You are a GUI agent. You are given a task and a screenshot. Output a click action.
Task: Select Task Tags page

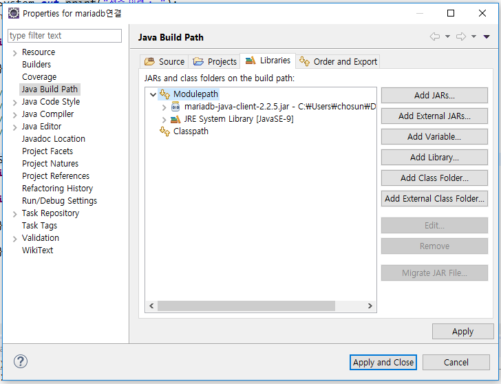tap(39, 226)
